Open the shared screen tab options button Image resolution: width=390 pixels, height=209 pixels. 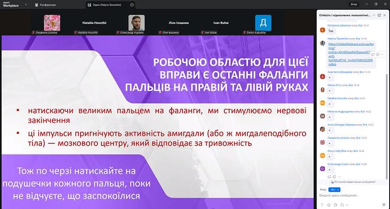pos(132,4)
